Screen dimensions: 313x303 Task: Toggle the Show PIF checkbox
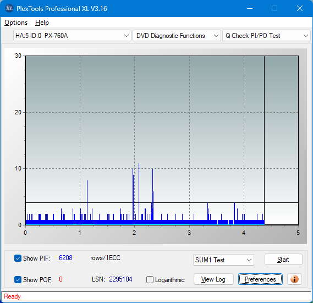pyautogui.click(x=18, y=258)
